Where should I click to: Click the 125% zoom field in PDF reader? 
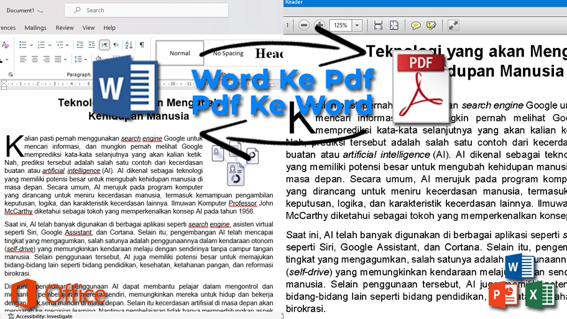click(341, 25)
